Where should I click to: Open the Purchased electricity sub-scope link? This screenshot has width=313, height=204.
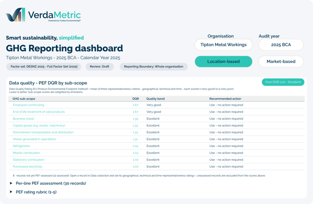click(28, 166)
